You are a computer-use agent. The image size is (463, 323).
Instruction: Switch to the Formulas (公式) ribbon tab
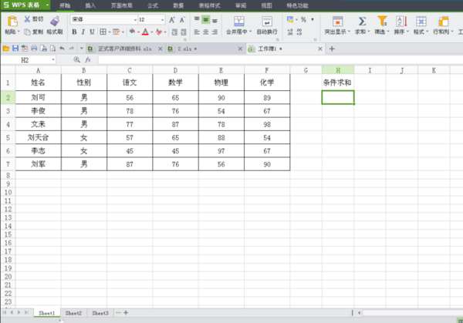[153, 5]
